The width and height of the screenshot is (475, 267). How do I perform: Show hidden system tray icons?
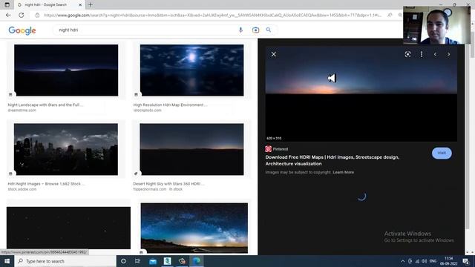pyautogui.click(x=402, y=261)
